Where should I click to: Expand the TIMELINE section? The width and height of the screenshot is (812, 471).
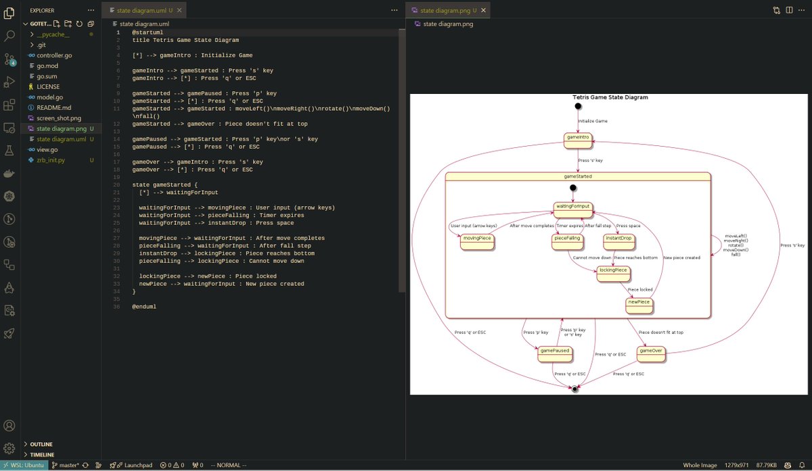click(x=61, y=455)
